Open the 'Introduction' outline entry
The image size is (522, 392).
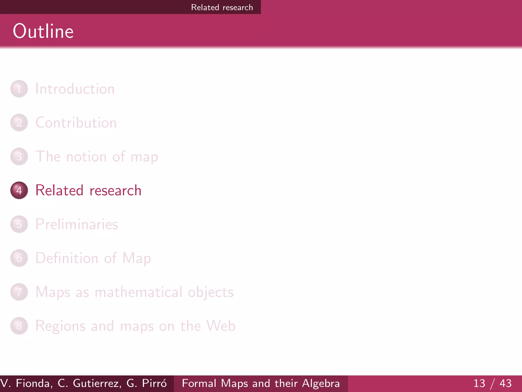tap(75, 89)
